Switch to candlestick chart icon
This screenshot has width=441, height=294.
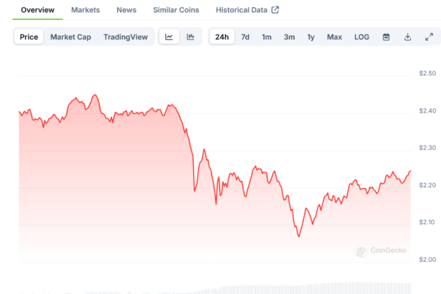[190, 37]
